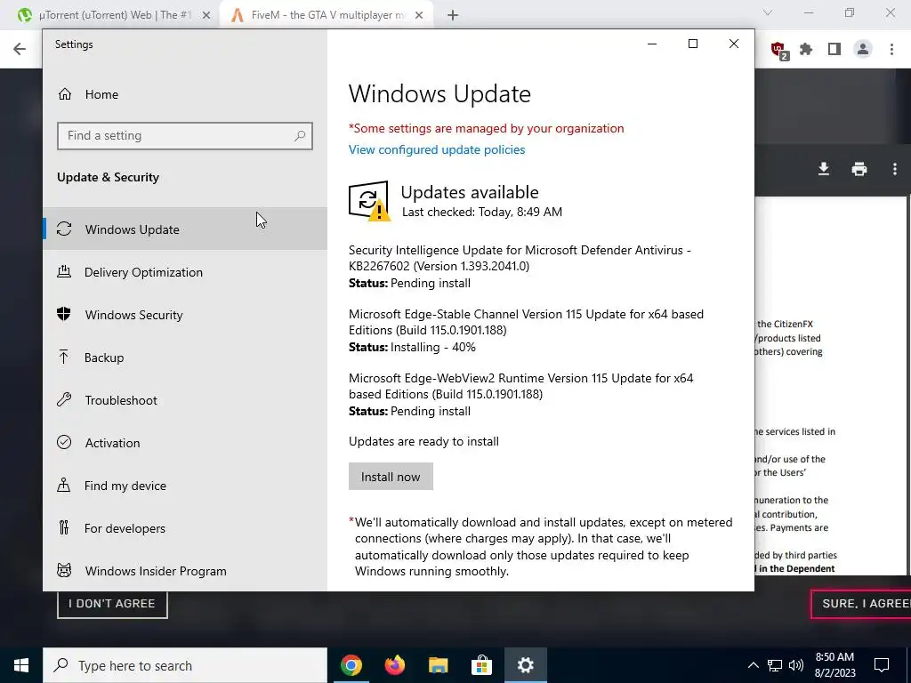Toggle the browser side panel icon
The width and height of the screenshot is (911, 683).
tap(834, 50)
